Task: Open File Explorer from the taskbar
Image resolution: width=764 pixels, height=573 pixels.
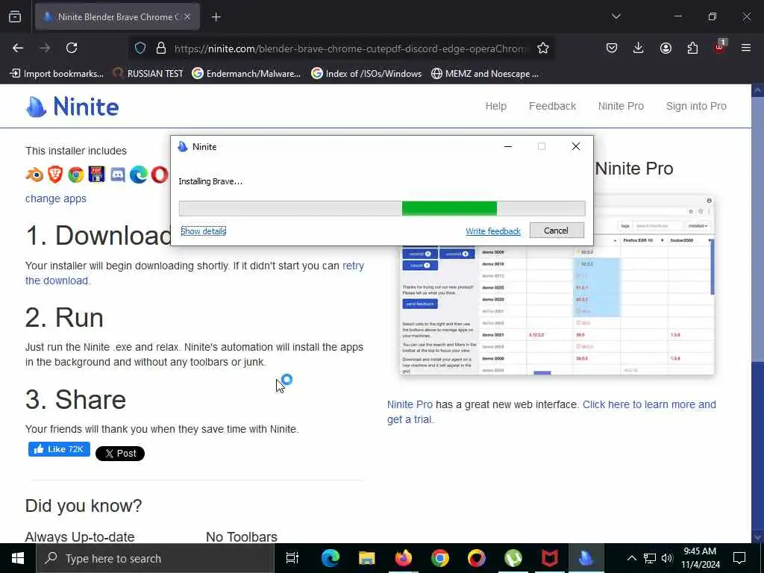Action: point(366,558)
